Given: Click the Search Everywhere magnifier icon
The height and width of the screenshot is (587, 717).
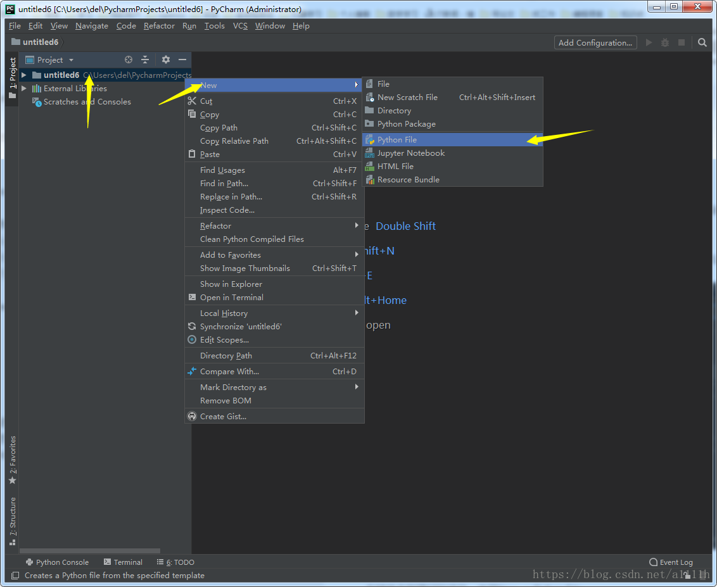Looking at the screenshot, I should 702,42.
